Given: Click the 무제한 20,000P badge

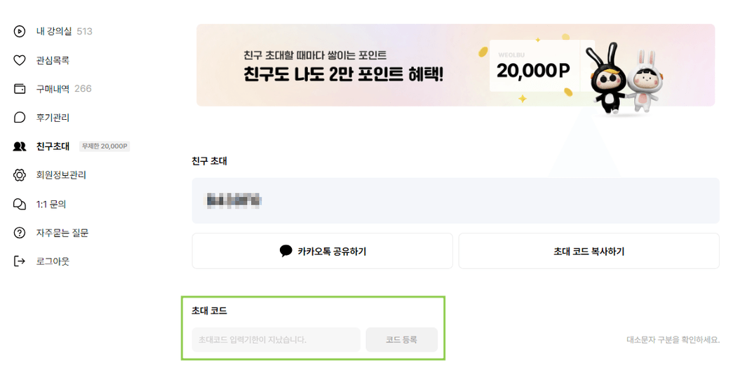Looking at the screenshot, I should (105, 146).
